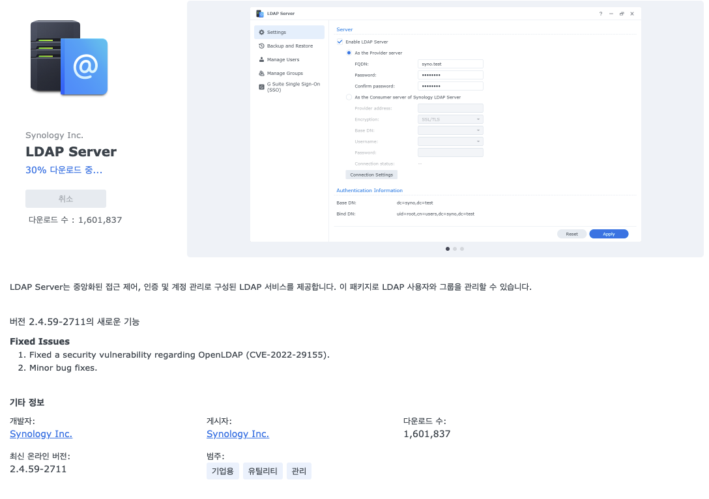The image size is (709, 499).
Task: Click the 기업용 category tag
Action: tap(223, 471)
